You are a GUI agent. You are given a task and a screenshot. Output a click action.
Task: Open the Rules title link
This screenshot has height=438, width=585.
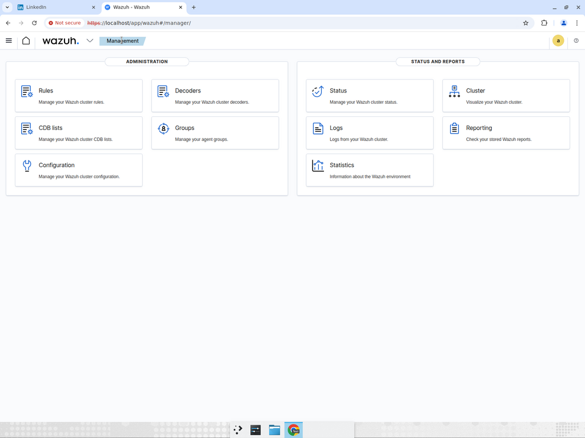point(46,91)
